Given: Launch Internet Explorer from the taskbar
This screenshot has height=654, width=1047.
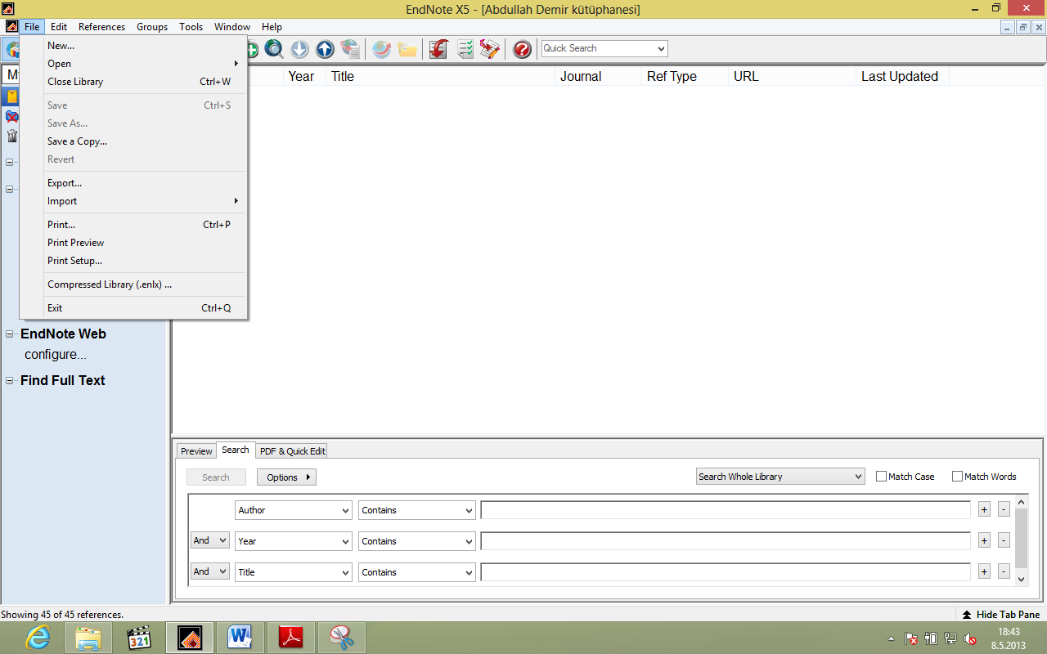Looking at the screenshot, I should pyautogui.click(x=38, y=638).
